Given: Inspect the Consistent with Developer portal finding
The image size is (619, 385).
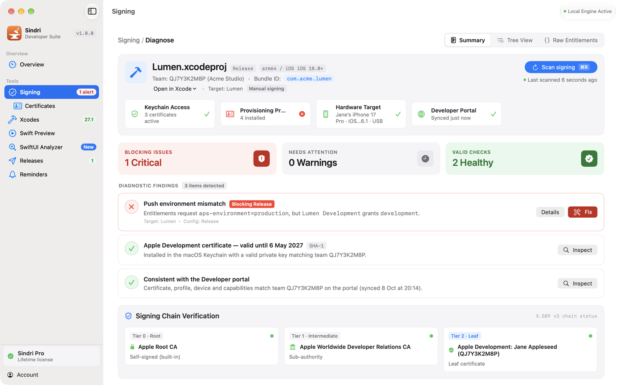Looking at the screenshot, I should [577, 284].
